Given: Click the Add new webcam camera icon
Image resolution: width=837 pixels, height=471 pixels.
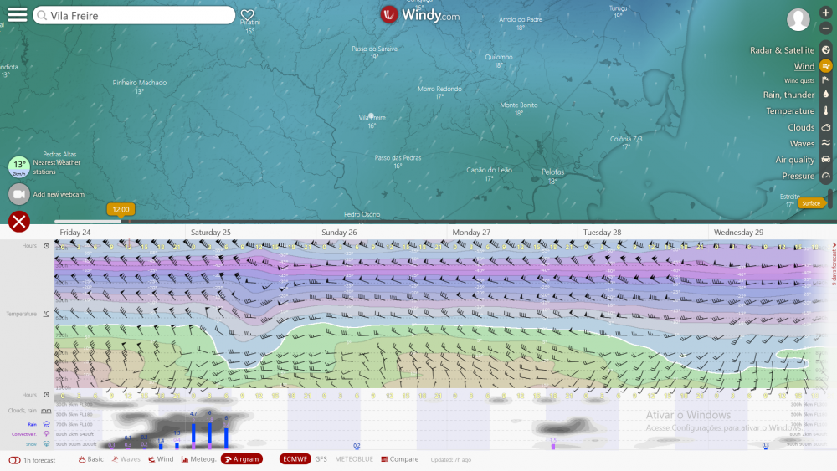Looking at the screenshot, I should click(x=18, y=194).
